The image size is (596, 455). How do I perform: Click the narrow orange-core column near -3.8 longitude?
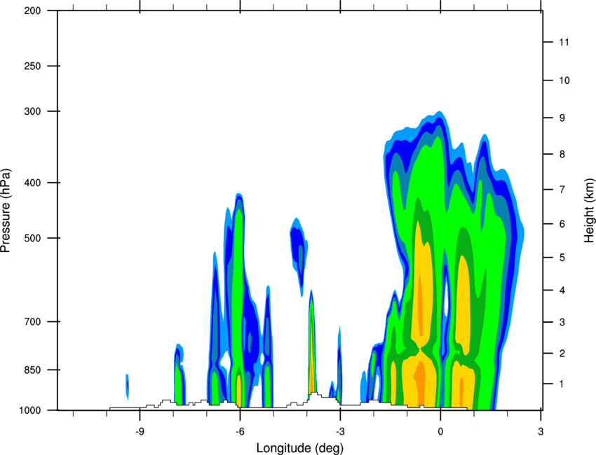(x=312, y=342)
